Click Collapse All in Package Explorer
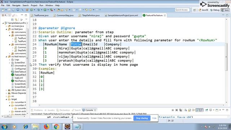Screen dimensions: 231x130 (x=12, y=19)
